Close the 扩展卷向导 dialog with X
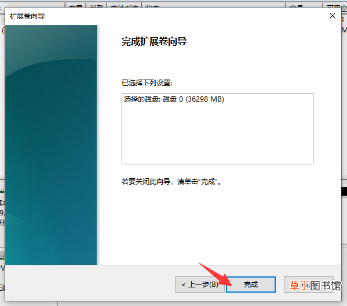The image size is (347, 306). click(333, 16)
